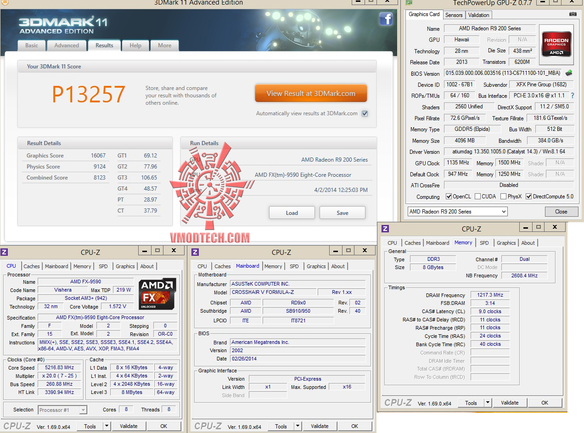Viewport: 584px width, 433px height.
Task: Click the CPU-Z title bar icon of the Mainboard window
Action: 195,252
